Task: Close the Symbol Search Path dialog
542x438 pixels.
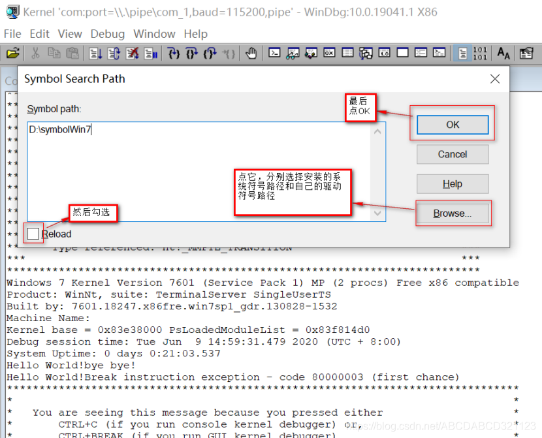Action: coord(495,79)
